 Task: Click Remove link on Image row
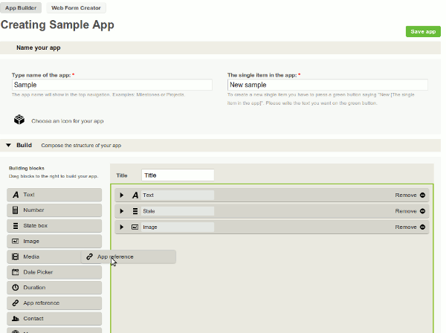(x=406, y=227)
